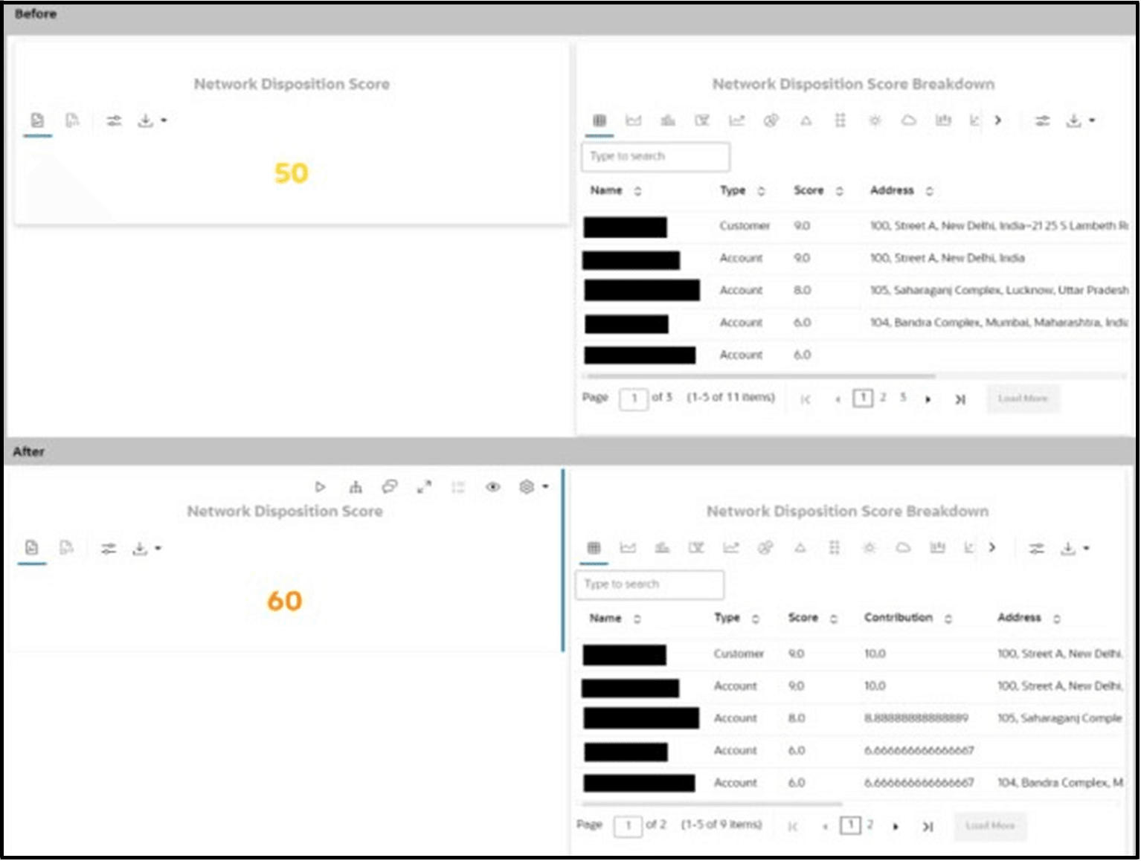The image size is (1141, 861).
Task: Open gear settings dropdown above After Network Disposition Score
Action: pos(533,487)
